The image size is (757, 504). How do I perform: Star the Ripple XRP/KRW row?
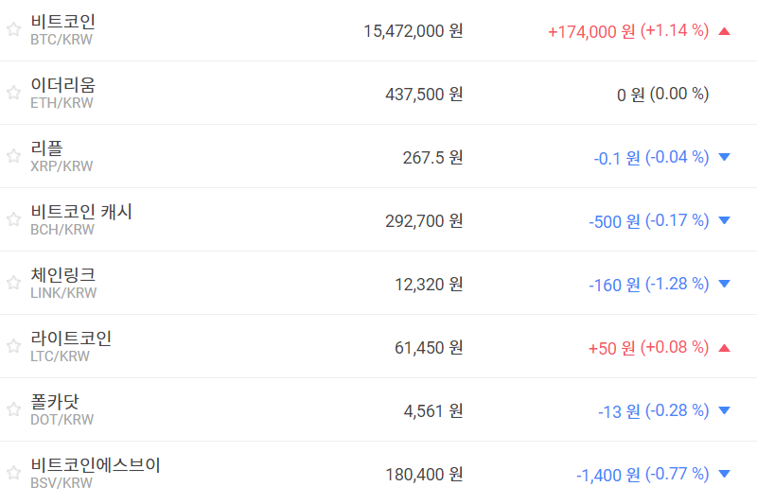[13, 156]
